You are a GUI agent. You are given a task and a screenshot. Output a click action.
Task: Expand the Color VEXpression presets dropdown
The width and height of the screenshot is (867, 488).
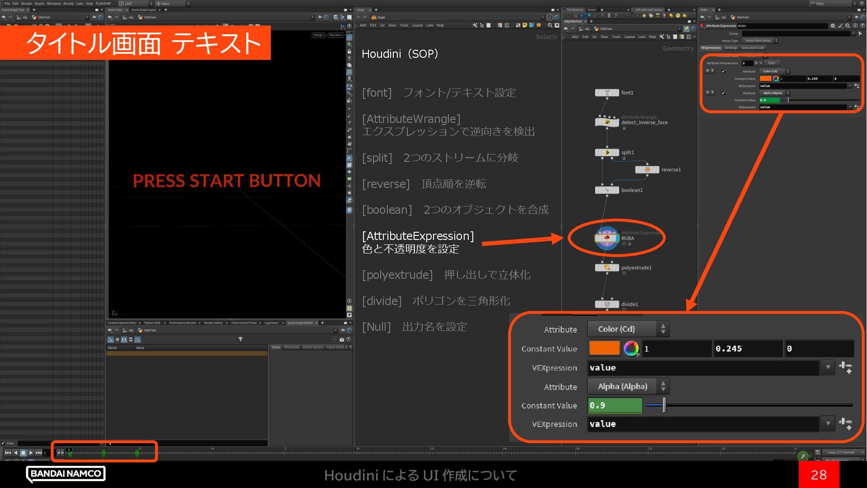(850, 86)
